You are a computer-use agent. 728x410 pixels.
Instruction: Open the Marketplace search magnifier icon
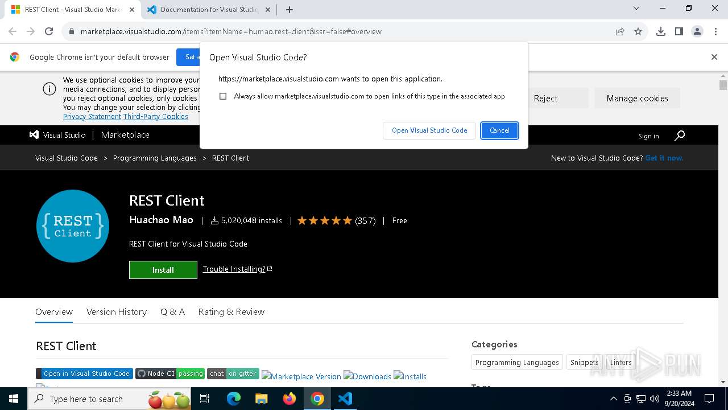pos(680,136)
